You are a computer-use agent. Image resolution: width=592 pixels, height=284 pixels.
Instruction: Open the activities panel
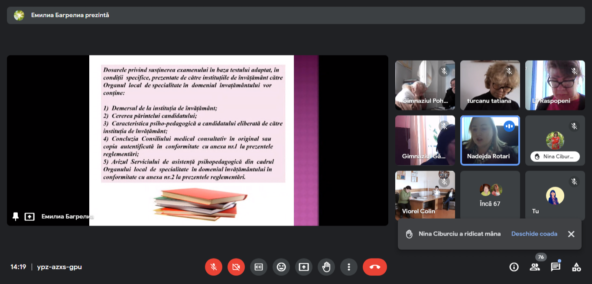click(x=576, y=267)
